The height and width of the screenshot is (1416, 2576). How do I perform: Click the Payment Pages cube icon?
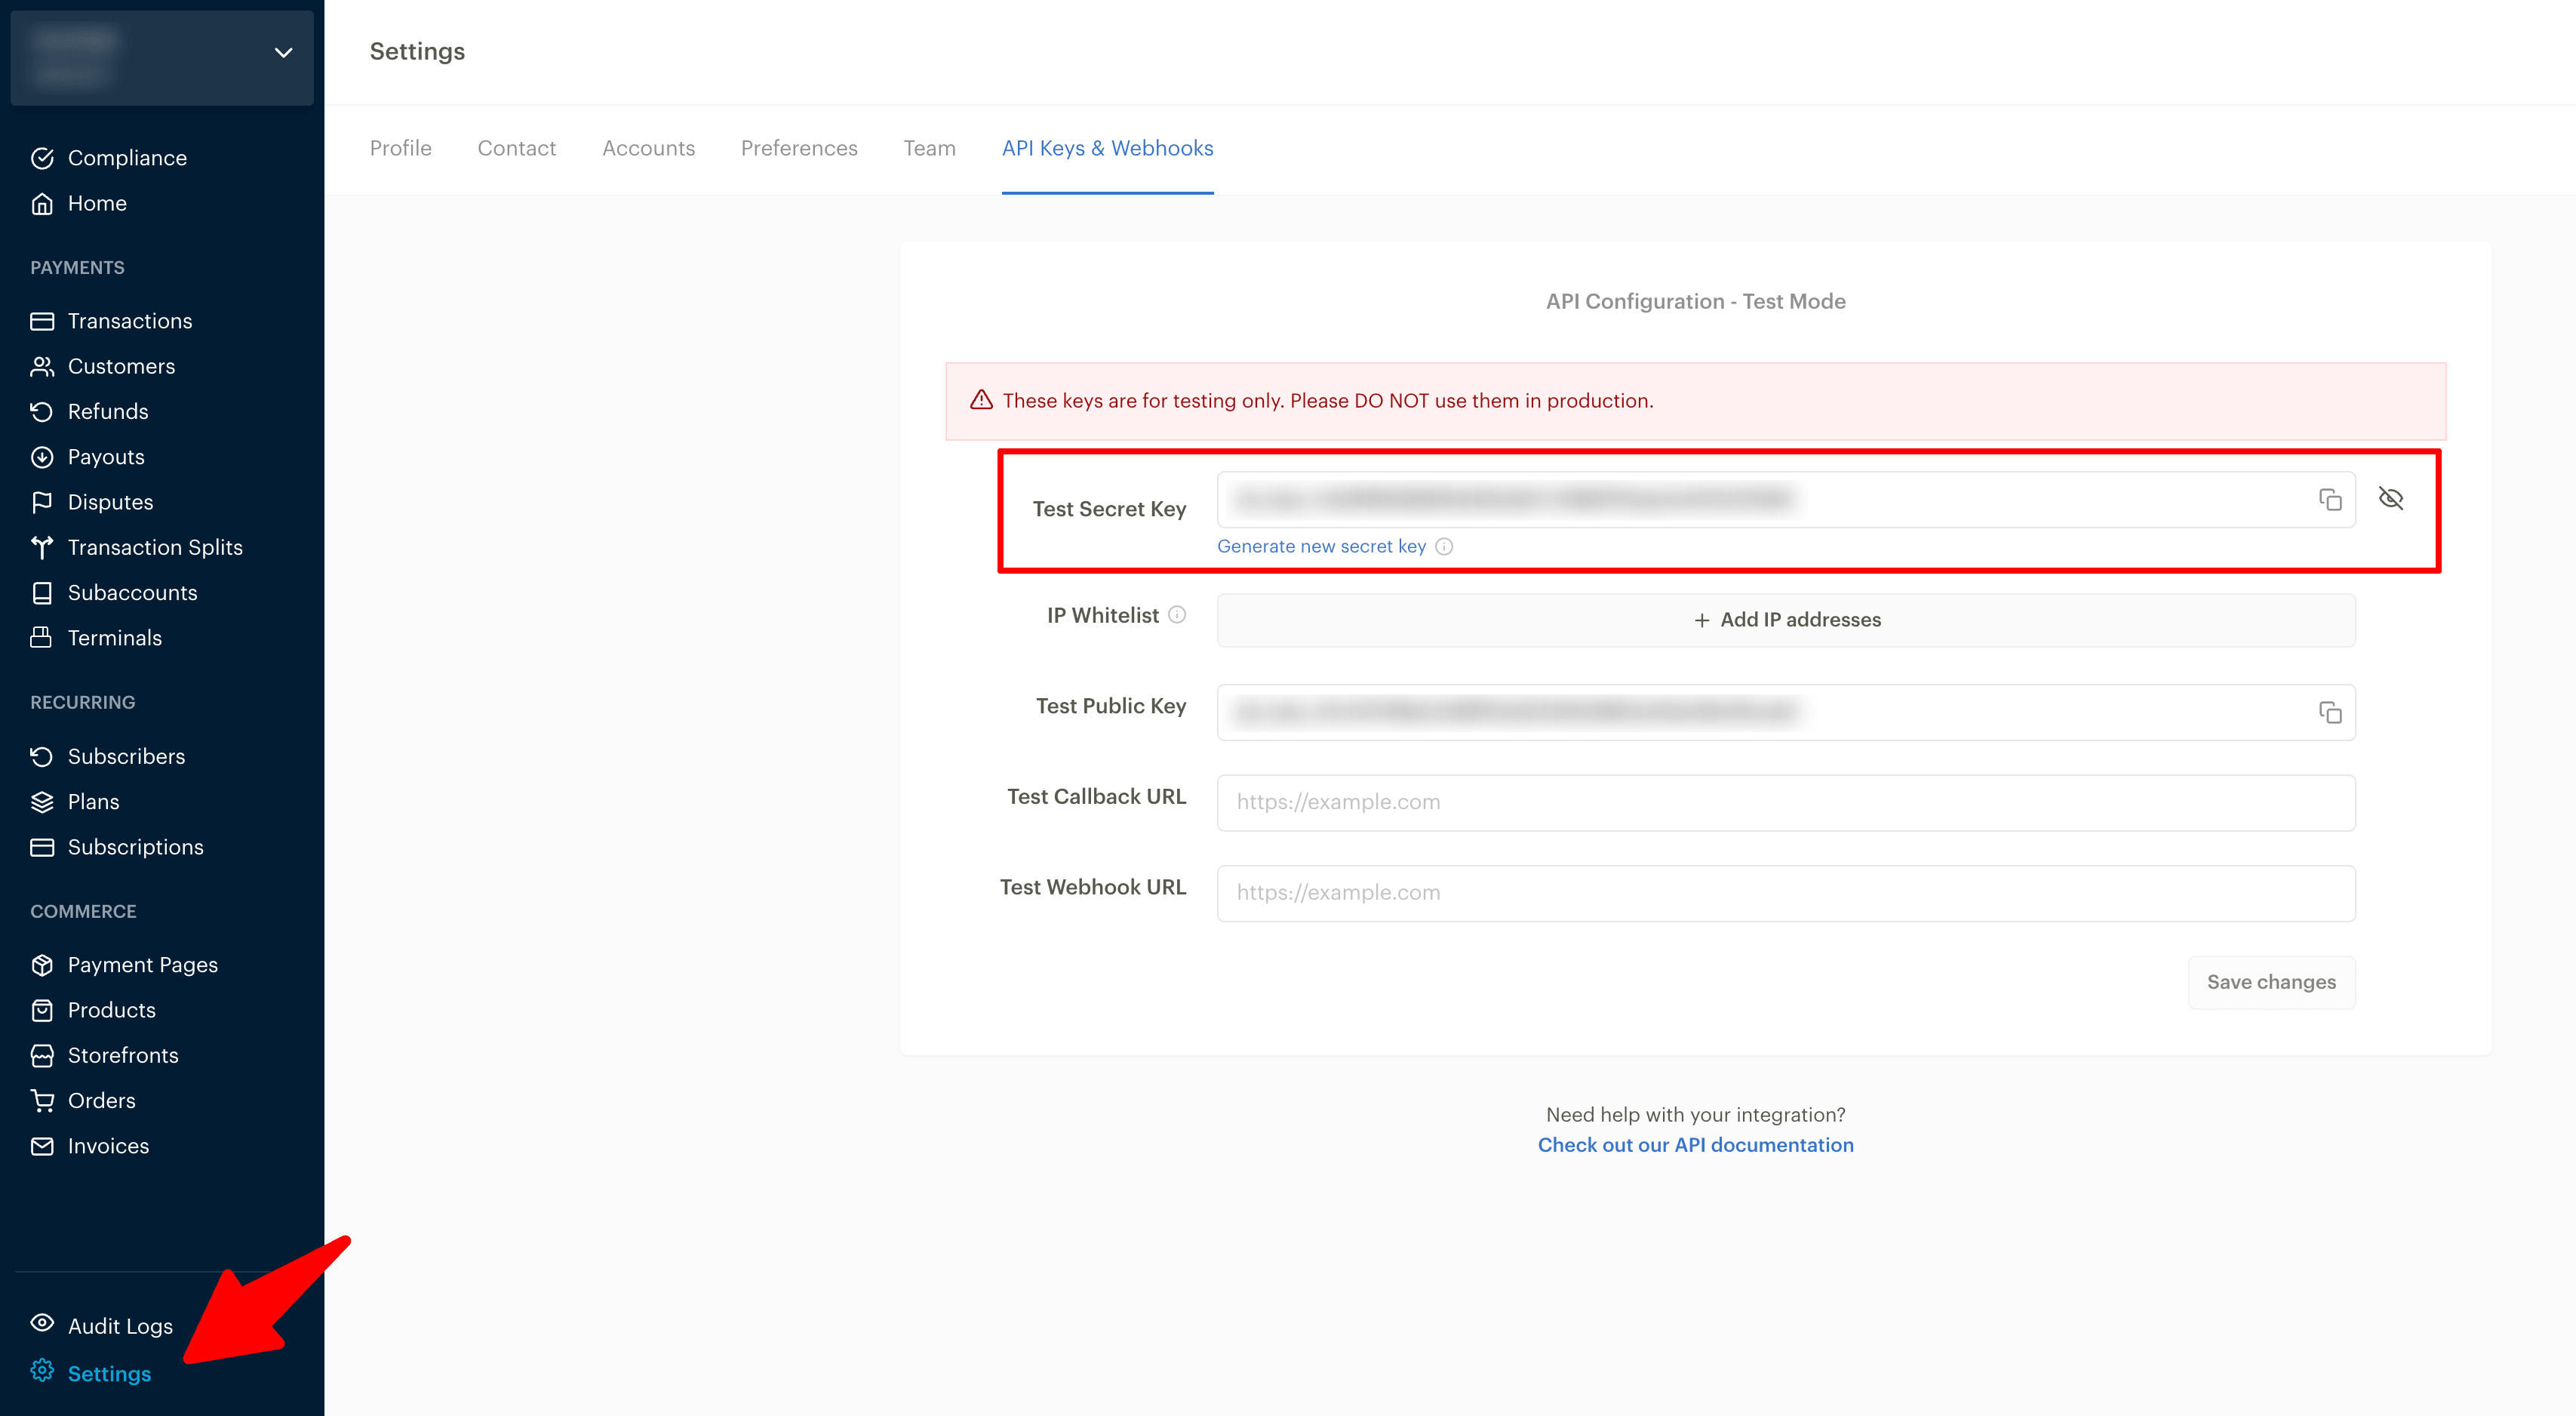42,965
